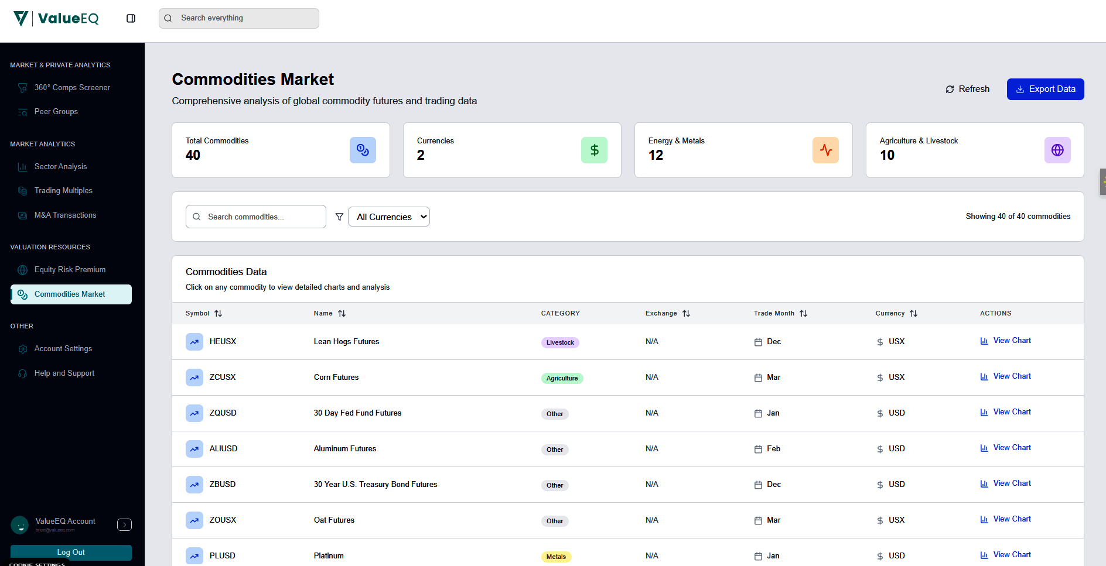Go to Equity Risk Premium page

coord(70,270)
